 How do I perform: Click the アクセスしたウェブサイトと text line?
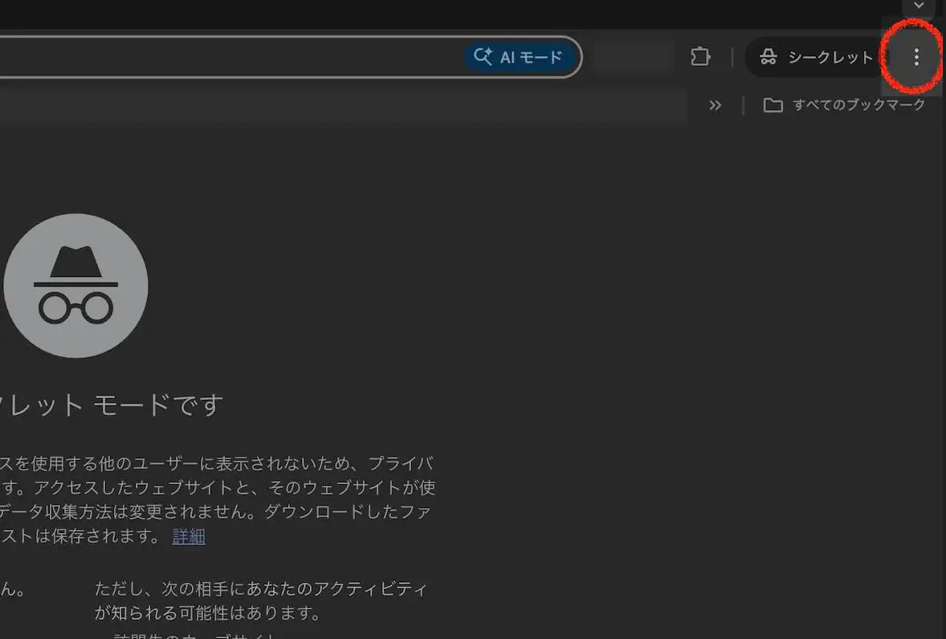217,487
